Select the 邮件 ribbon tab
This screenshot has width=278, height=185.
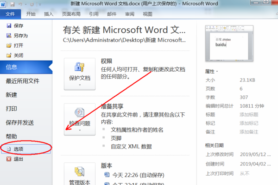[112, 14]
